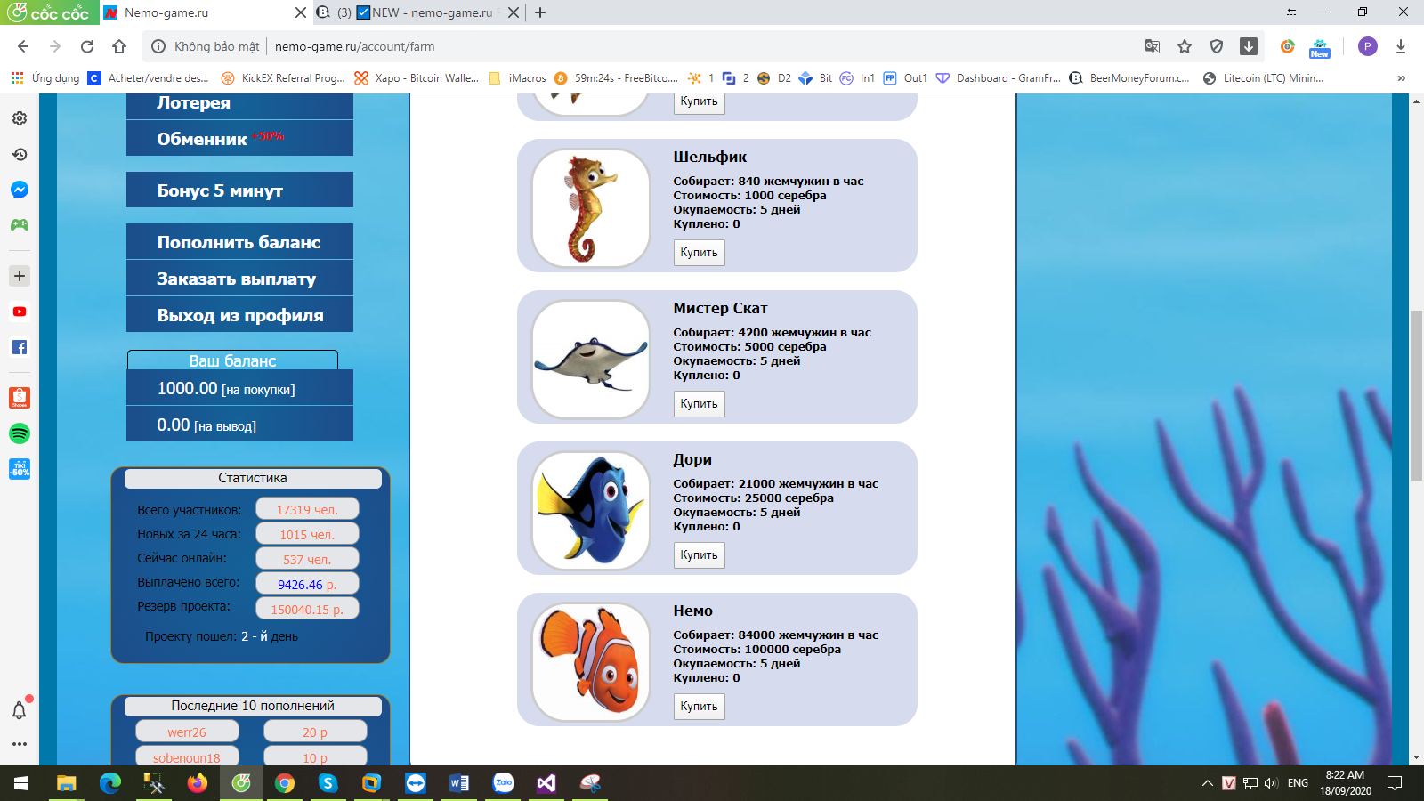1424x801 pixels.
Task: Show hidden system tray icons
Action: click(x=1207, y=783)
